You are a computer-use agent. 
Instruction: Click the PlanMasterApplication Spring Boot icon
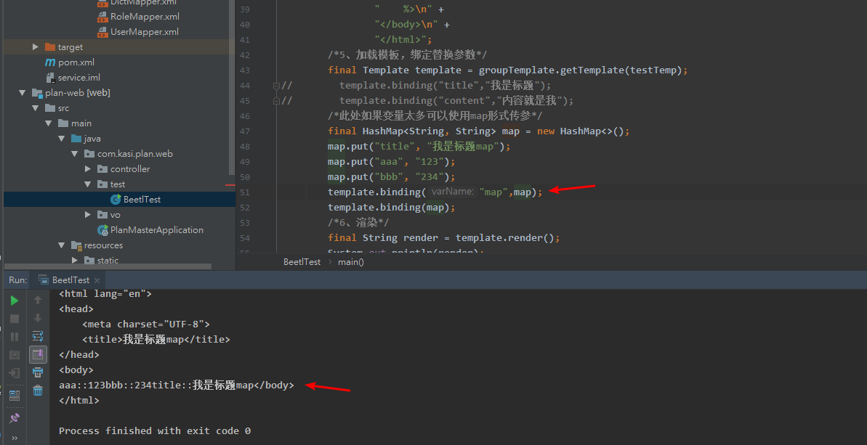pos(103,229)
